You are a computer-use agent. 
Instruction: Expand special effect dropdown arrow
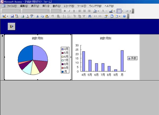[130, 11]
